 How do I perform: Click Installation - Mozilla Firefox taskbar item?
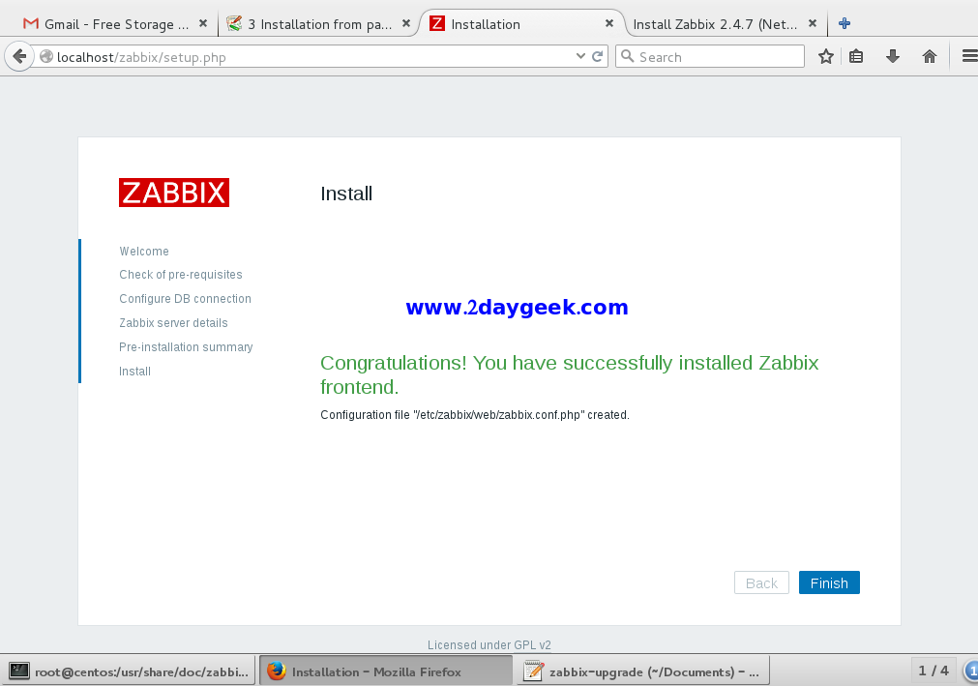[x=385, y=671]
